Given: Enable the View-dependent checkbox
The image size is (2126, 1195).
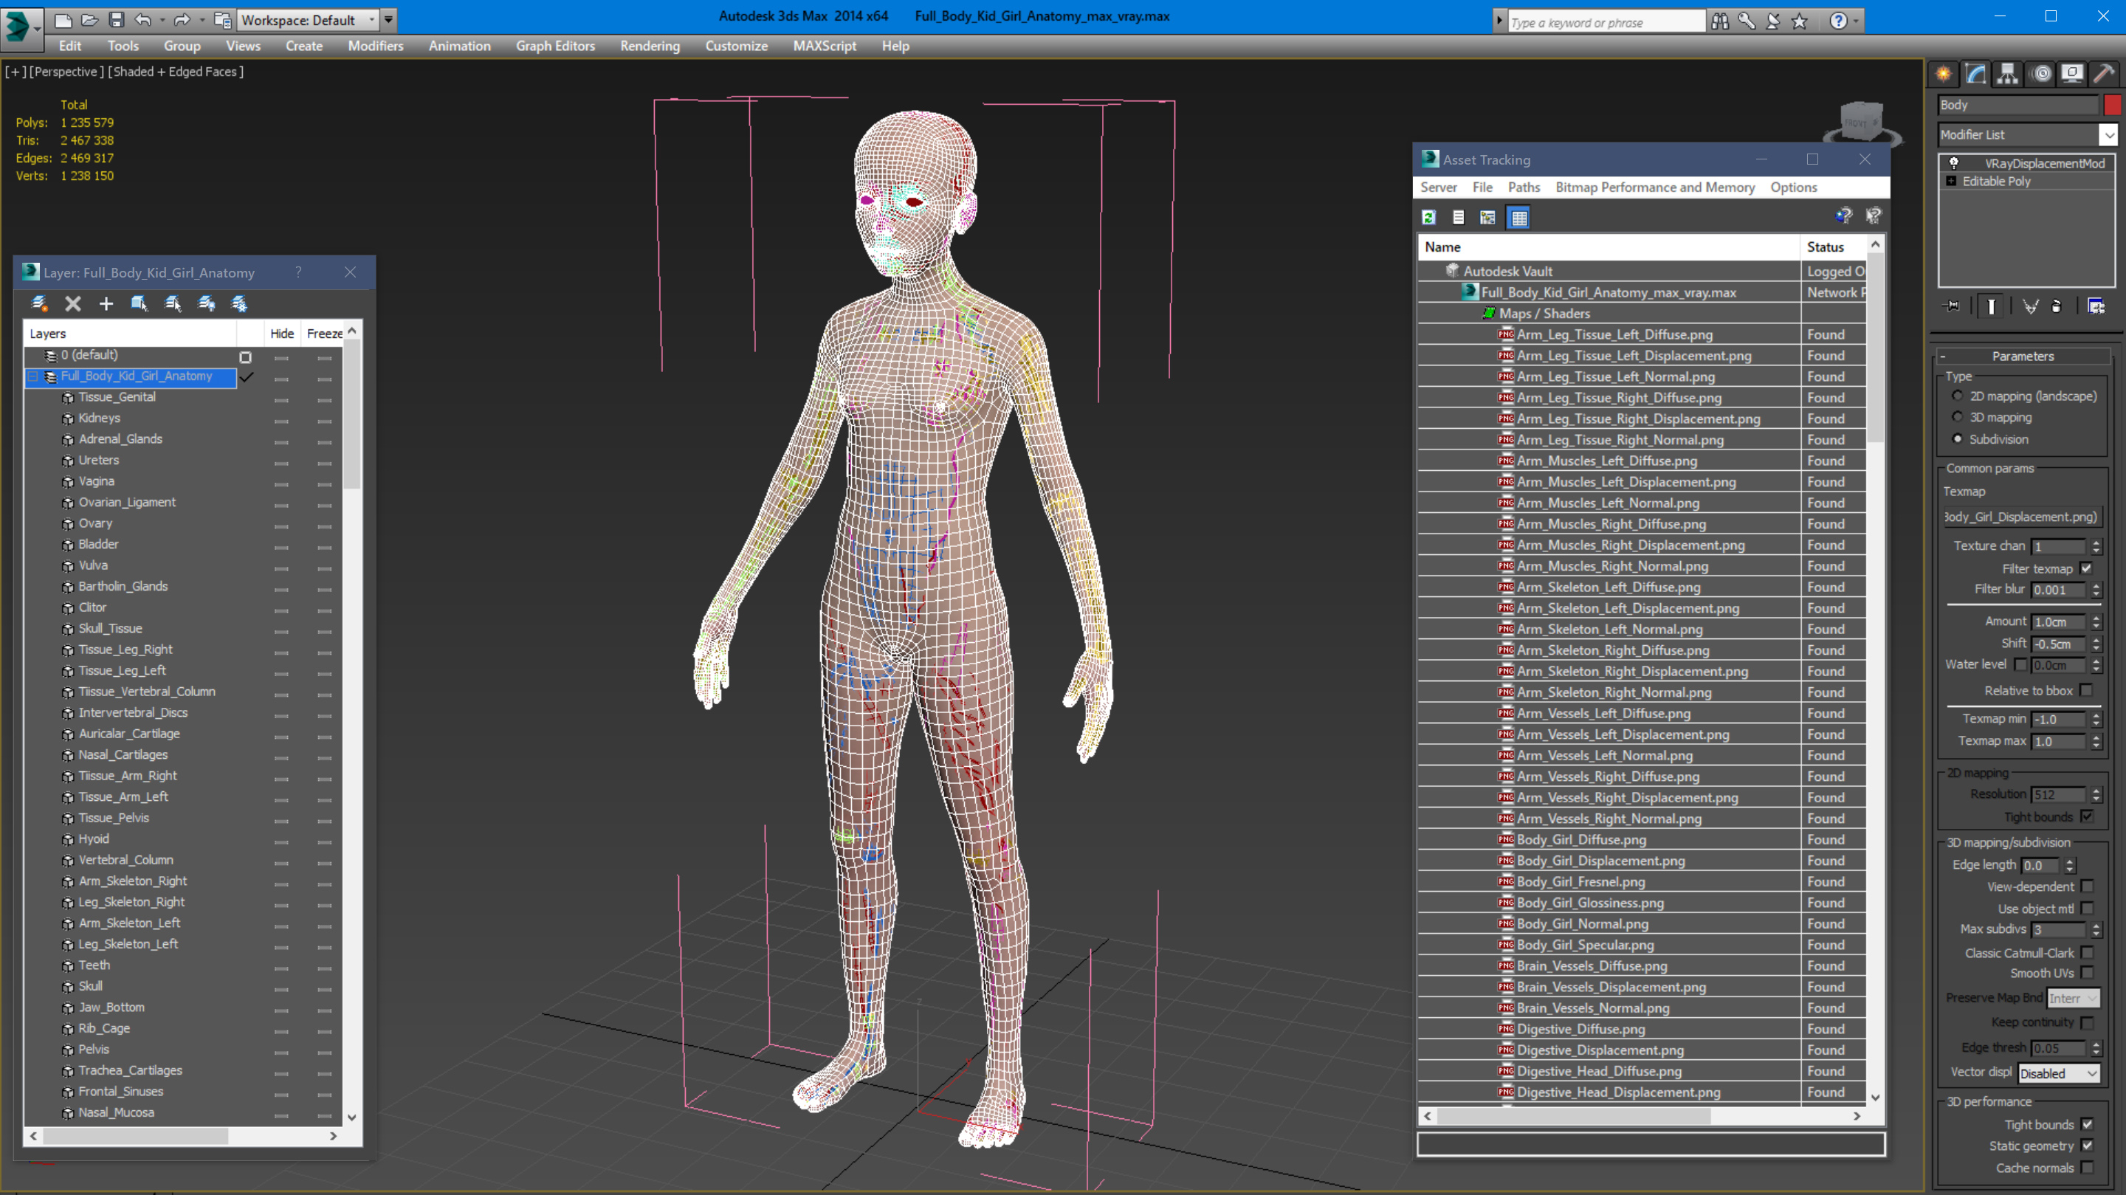Looking at the screenshot, I should [x=2086, y=886].
